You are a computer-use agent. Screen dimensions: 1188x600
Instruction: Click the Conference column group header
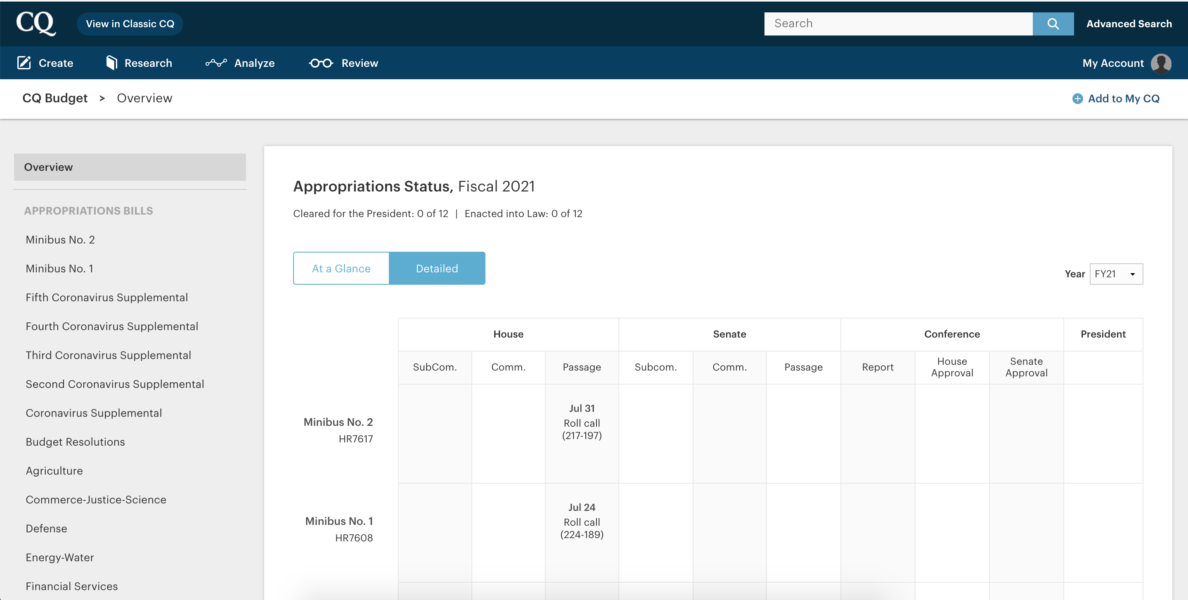click(952, 334)
